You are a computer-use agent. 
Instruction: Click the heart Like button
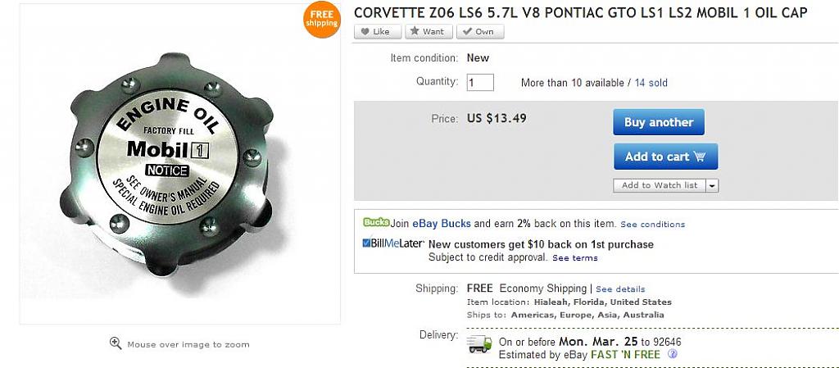tap(378, 32)
